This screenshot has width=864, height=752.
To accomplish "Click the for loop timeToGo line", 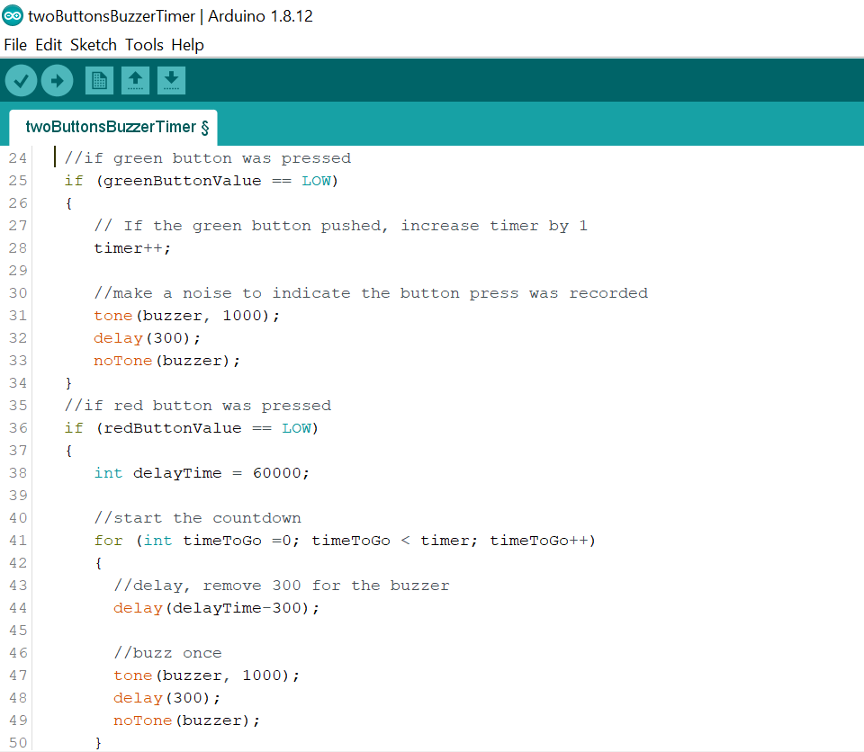I will pos(345,541).
